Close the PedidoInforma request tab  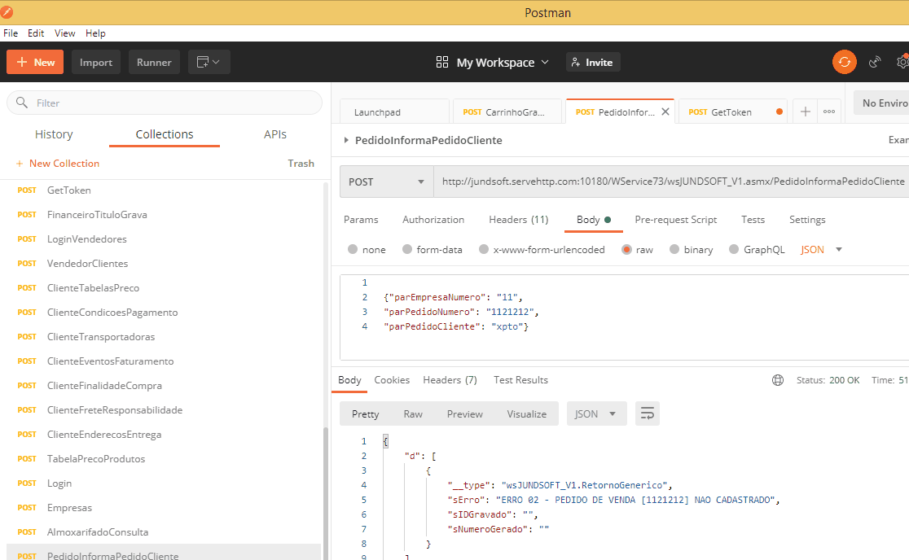click(x=665, y=112)
